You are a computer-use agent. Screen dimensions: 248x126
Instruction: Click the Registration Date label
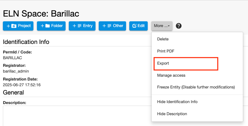click(x=20, y=79)
